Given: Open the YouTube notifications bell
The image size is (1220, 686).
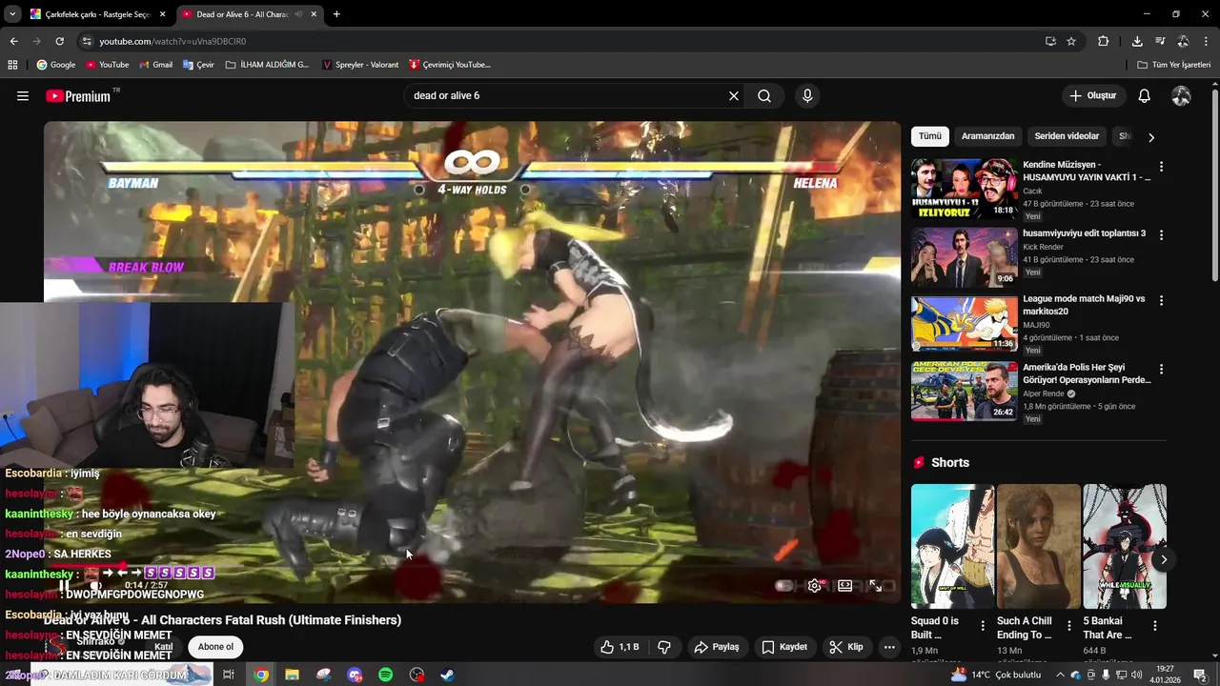Looking at the screenshot, I should [1145, 96].
